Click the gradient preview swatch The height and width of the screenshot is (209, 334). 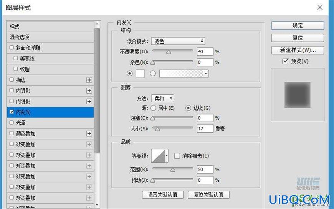click(181, 74)
